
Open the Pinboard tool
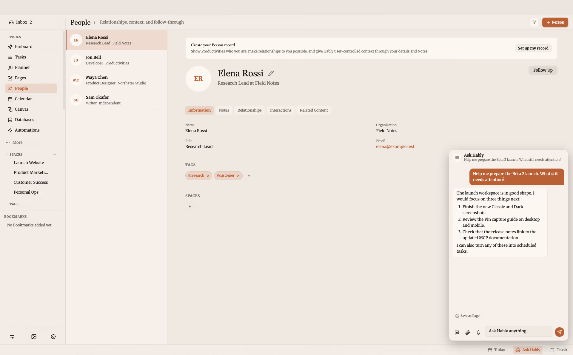coord(31,47)
